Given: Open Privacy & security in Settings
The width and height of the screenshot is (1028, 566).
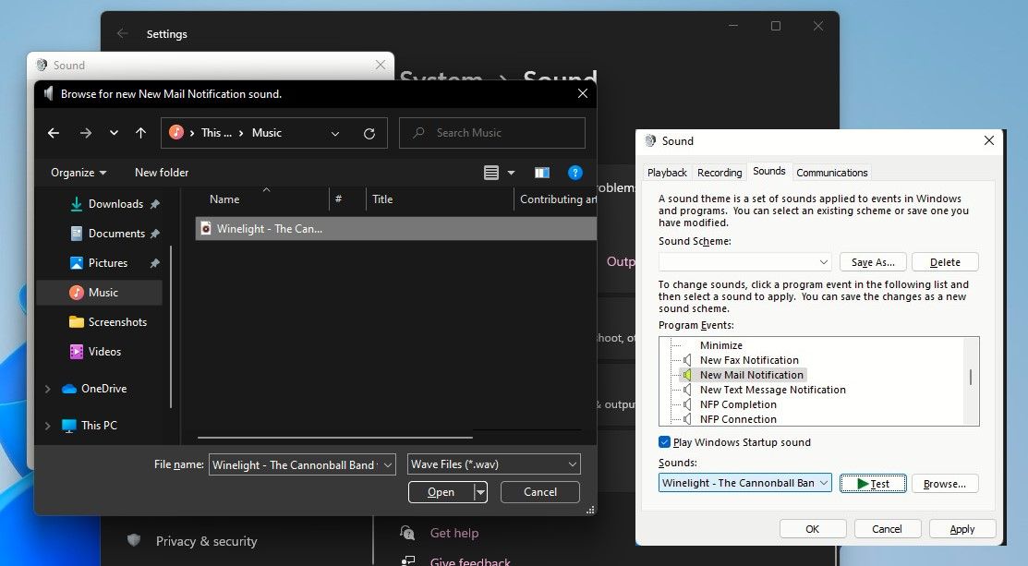Looking at the screenshot, I should point(206,541).
